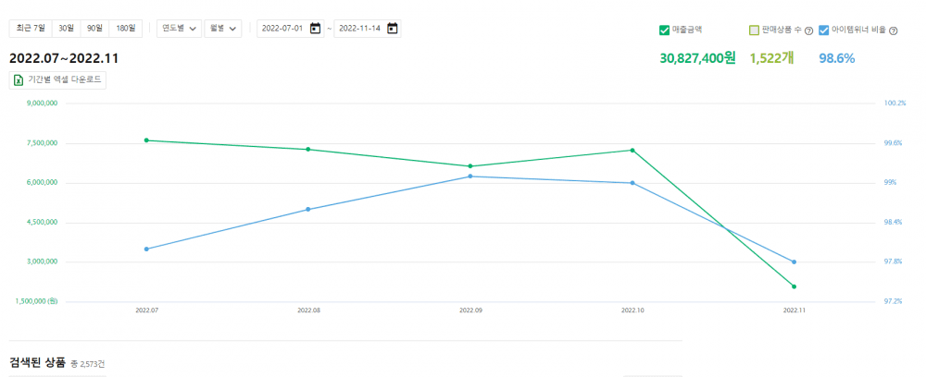Open the start date calendar icon

pyautogui.click(x=316, y=29)
